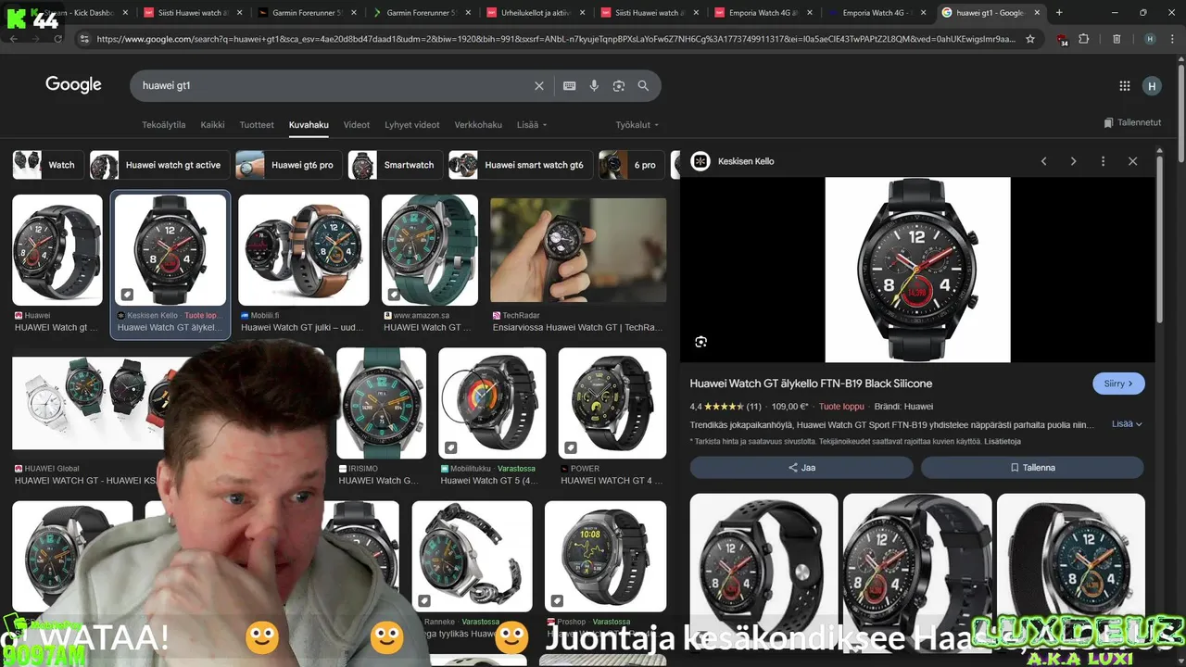Click the Tallenna save button
Image resolution: width=1186 pixels, height=667 pixels.
coord(1033,468)
